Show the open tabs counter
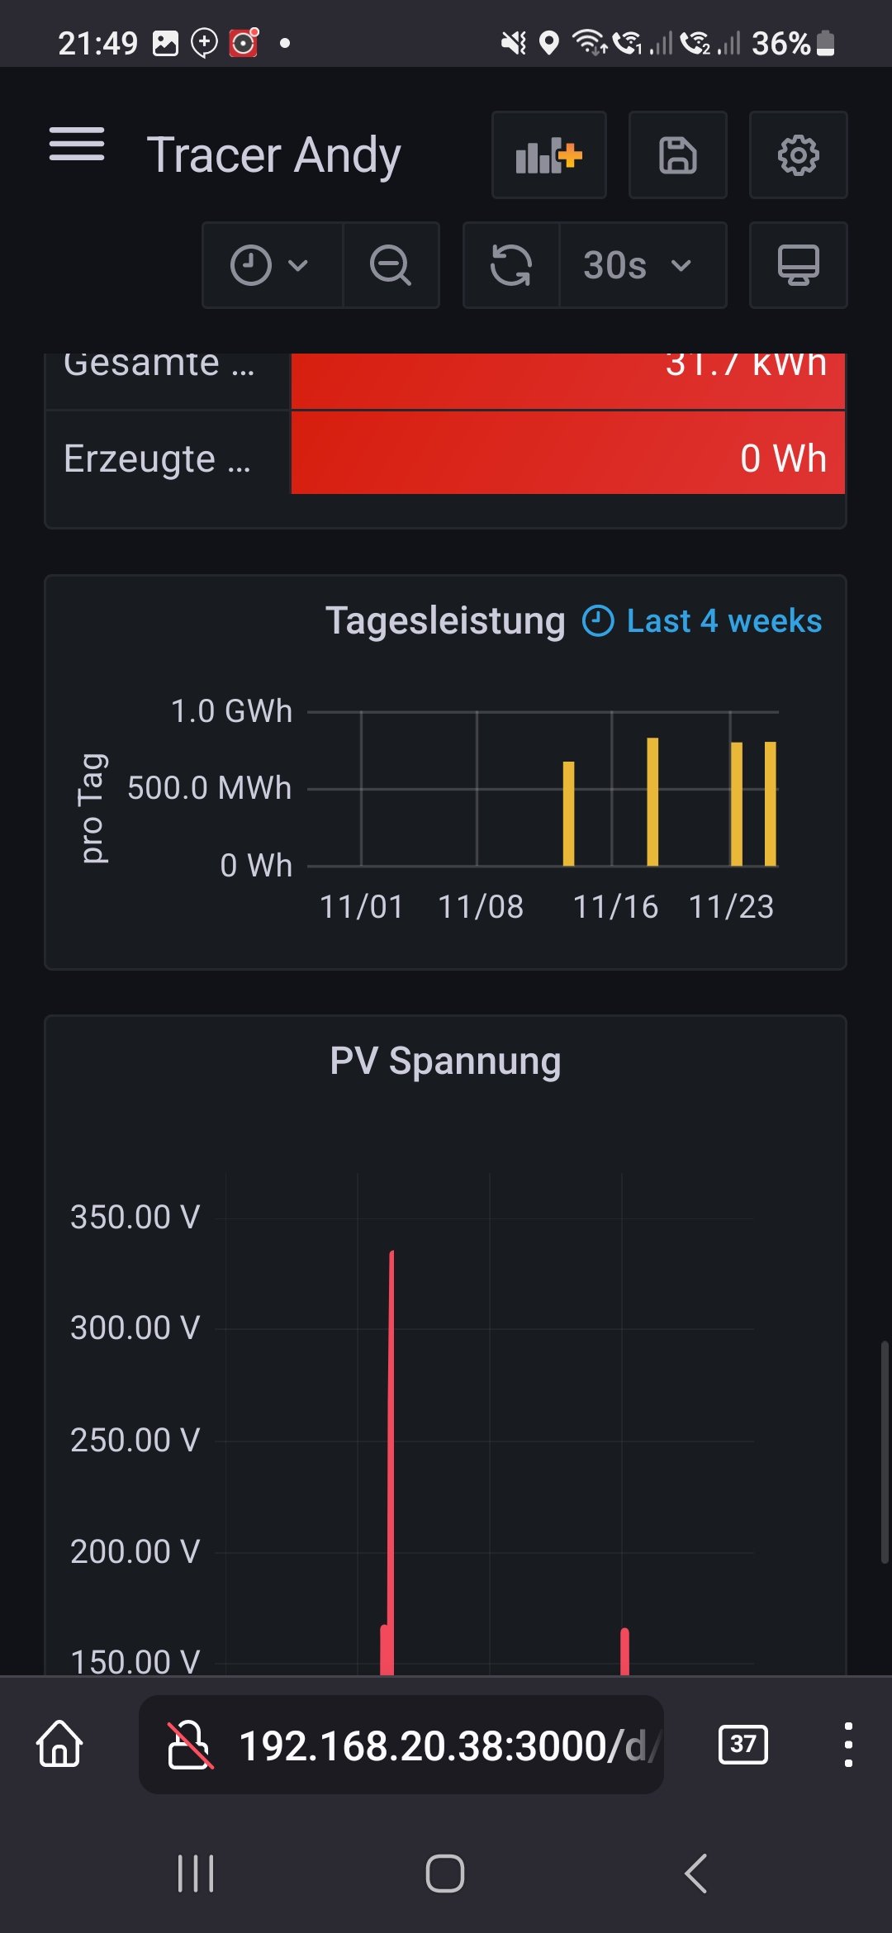892x1933 pixels. point(743,1744)
